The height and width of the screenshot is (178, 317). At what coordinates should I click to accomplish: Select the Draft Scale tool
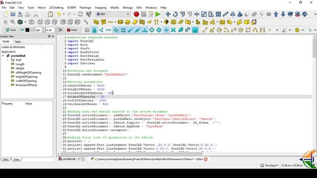204,14
